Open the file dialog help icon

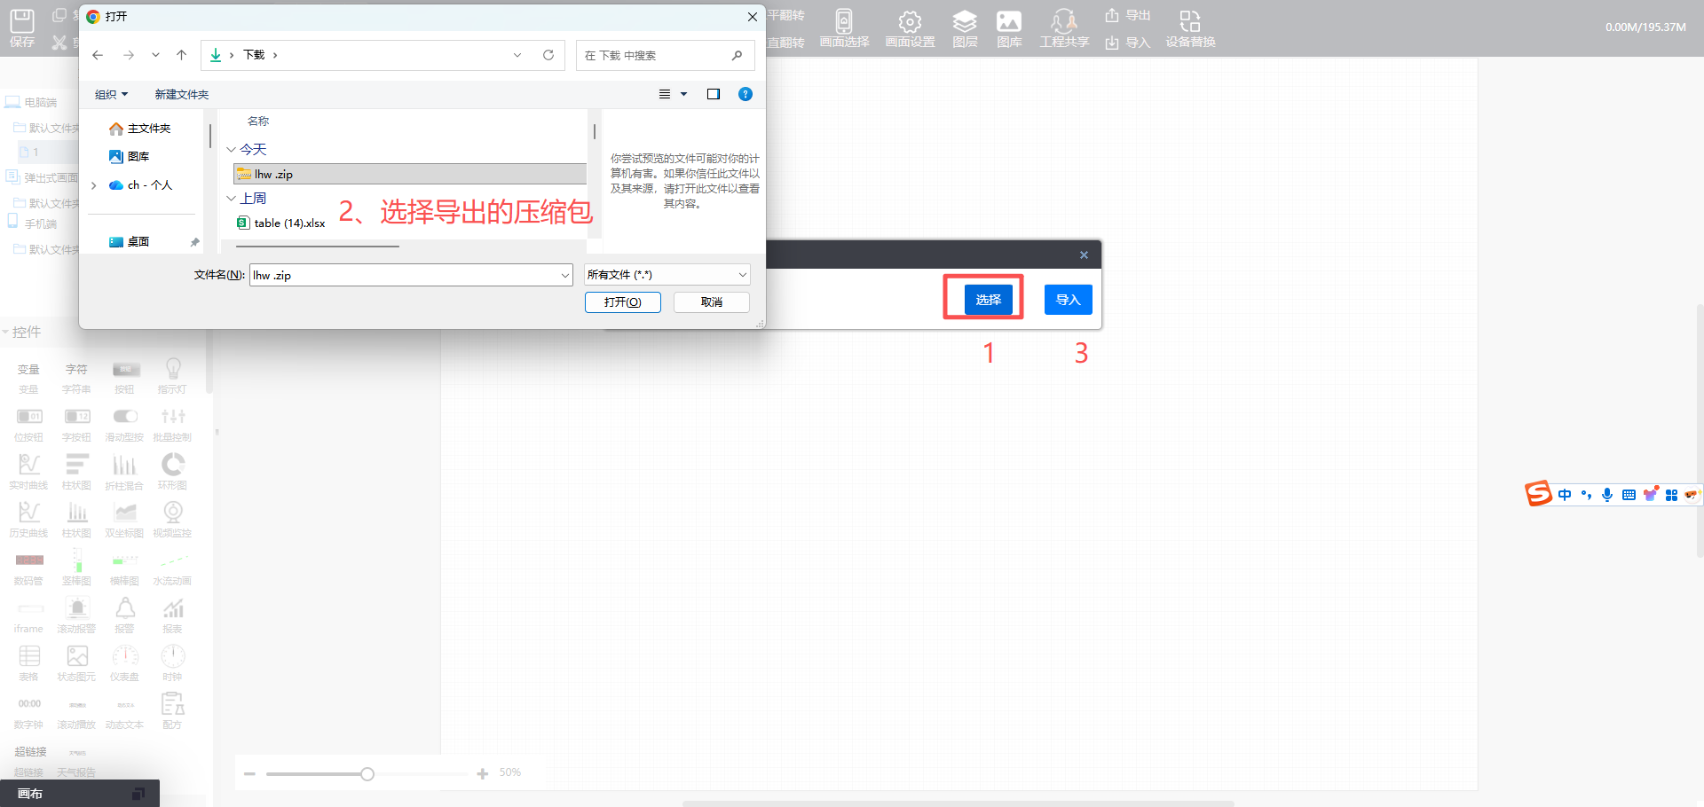[745, 94]
